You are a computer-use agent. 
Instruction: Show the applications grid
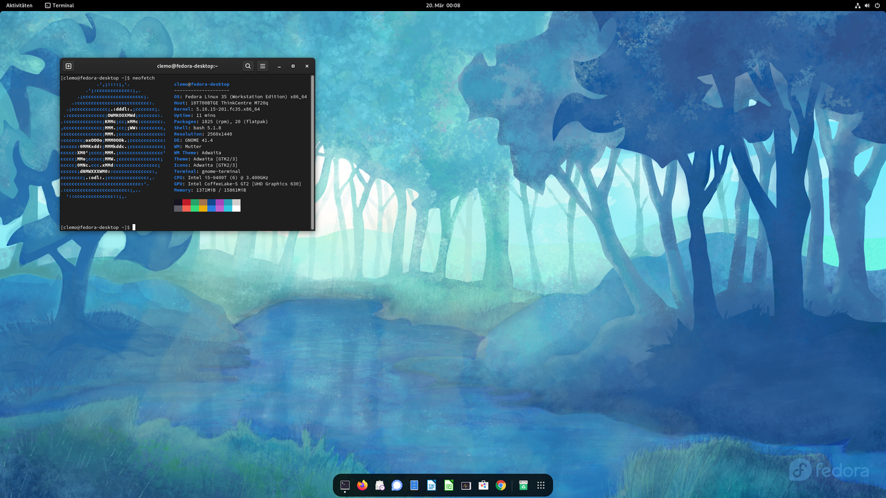541,485
